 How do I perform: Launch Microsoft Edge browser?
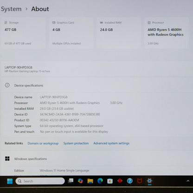pos(100,181)
